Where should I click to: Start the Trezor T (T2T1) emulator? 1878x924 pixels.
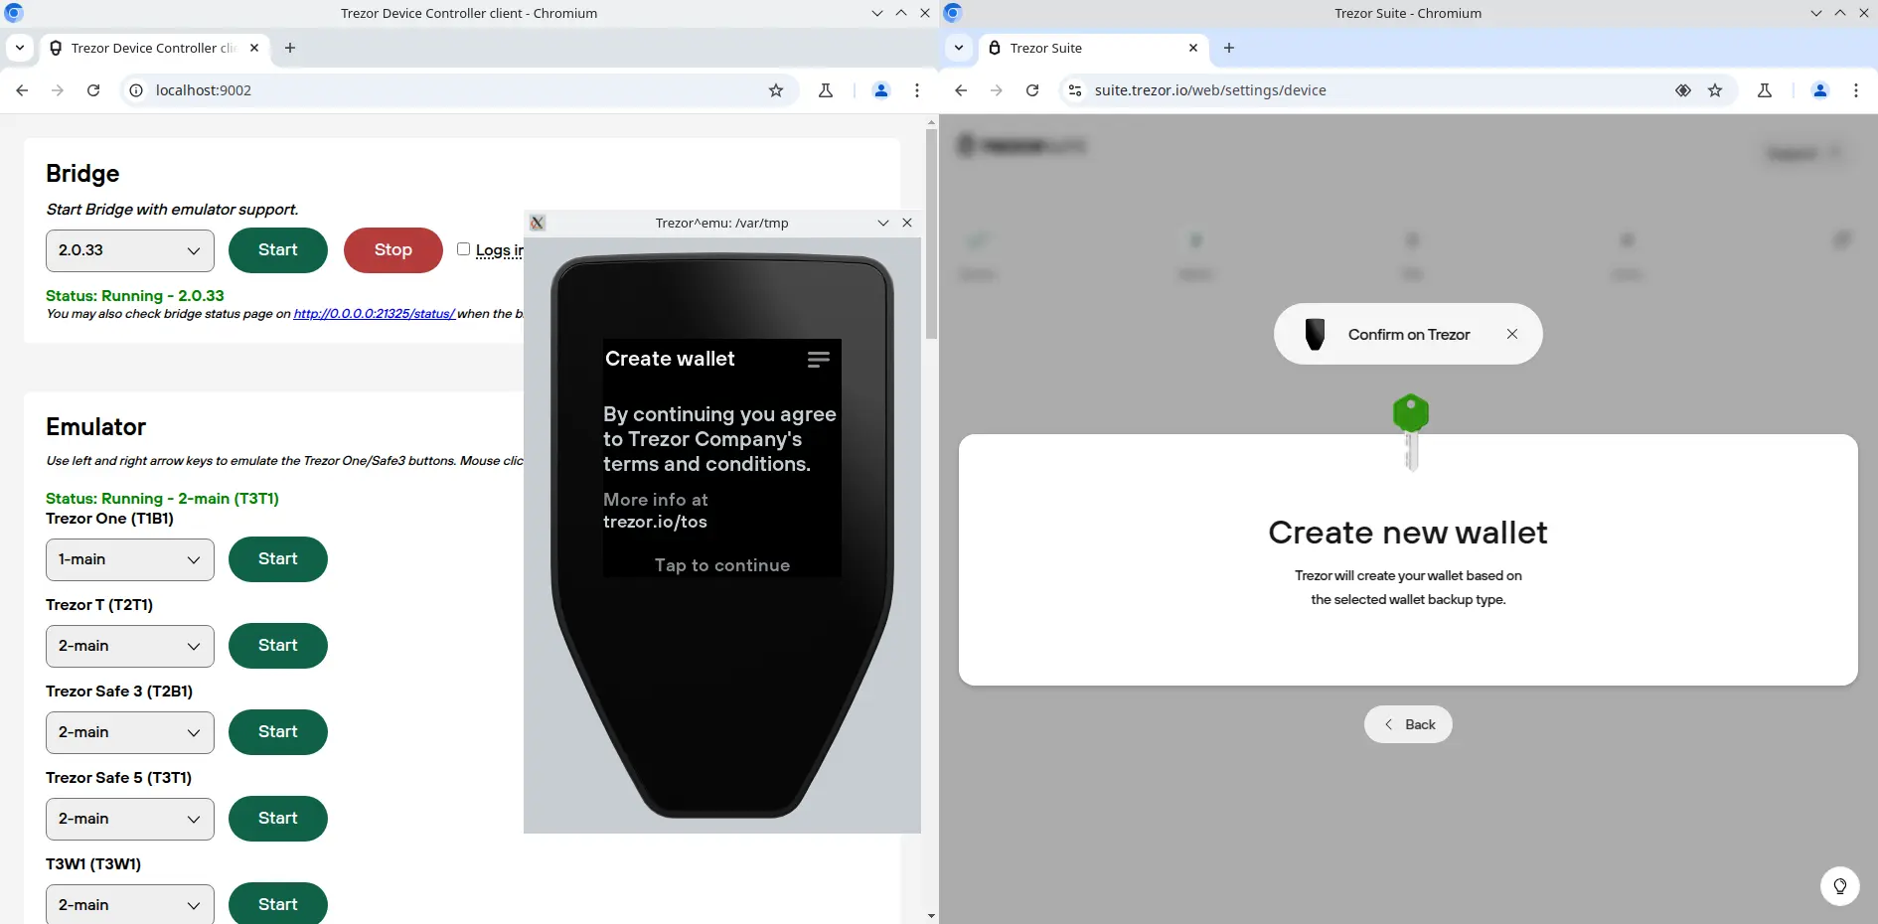click(x=278, y=646)
